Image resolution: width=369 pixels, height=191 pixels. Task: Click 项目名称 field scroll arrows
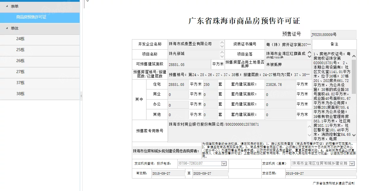pyautogui.click(x=222, y=54)
